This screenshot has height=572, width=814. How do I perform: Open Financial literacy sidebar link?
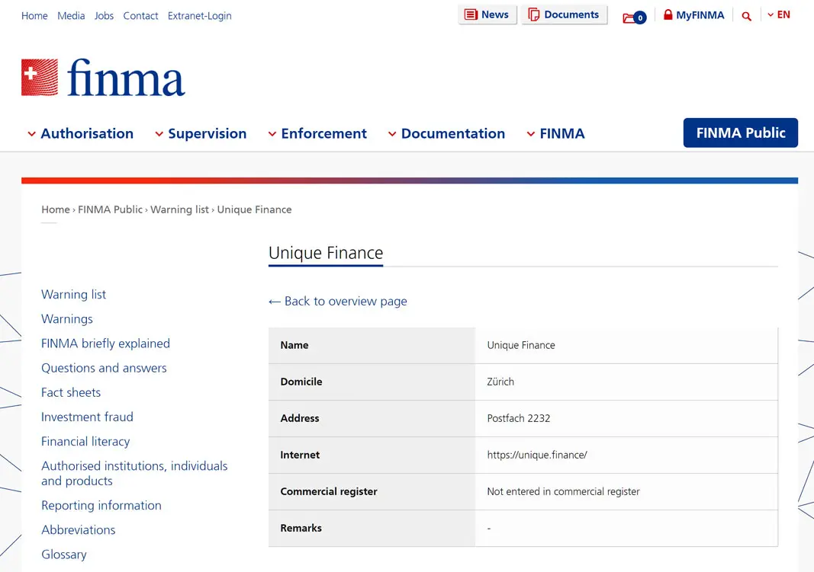(85, 442)
